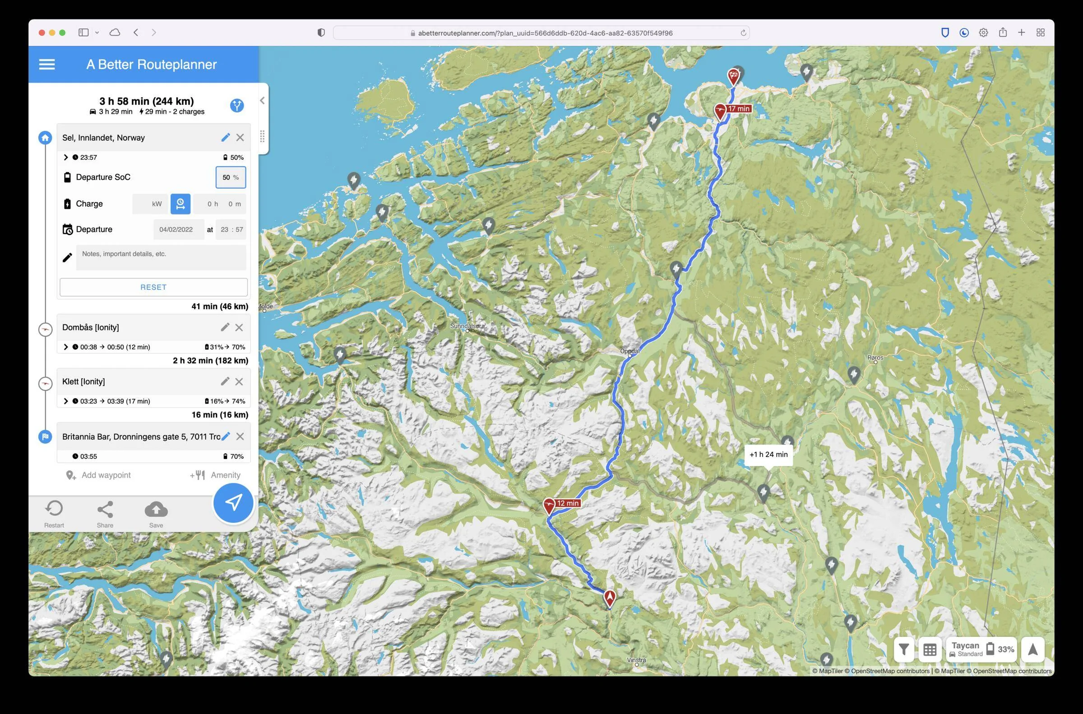Show the Safari tab overview
Viewport: 1083px width, 714px height.
click(x=1041, y=32)
